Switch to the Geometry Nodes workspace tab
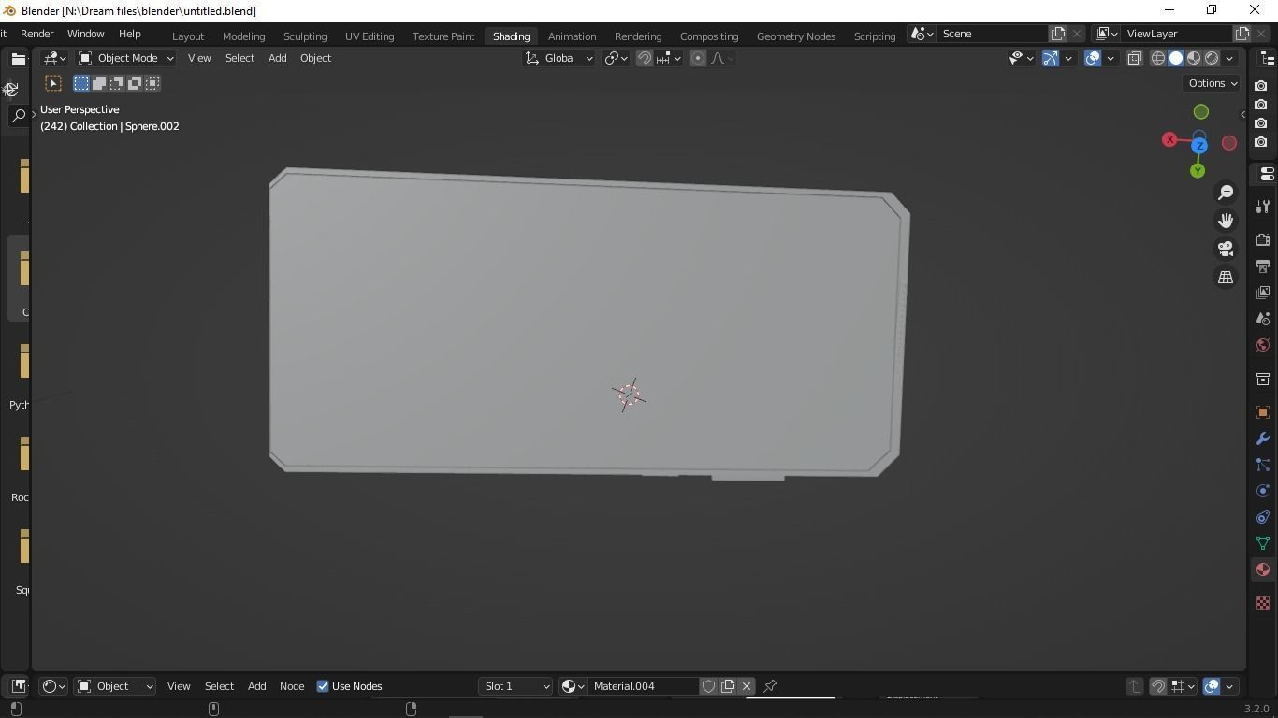The height and width of the screenshot is (718, 1278). click(x=796, y=36)
